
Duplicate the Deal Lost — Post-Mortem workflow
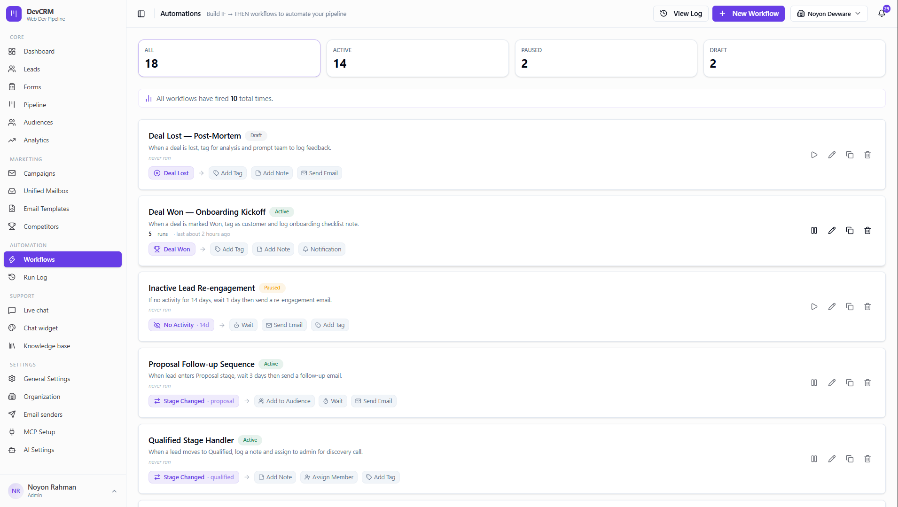[x=850, y=155]
